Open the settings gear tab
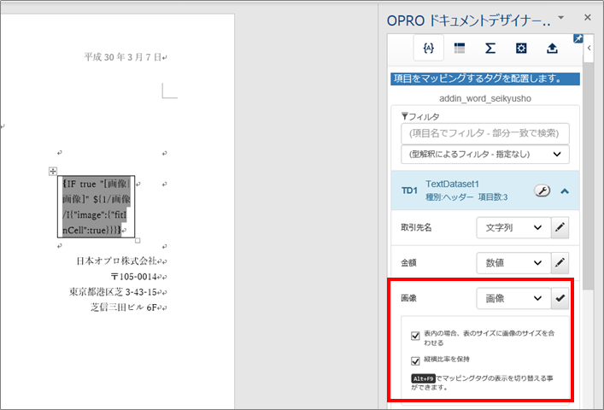This screenshot has width=604, height=410. tap(521, 49)
